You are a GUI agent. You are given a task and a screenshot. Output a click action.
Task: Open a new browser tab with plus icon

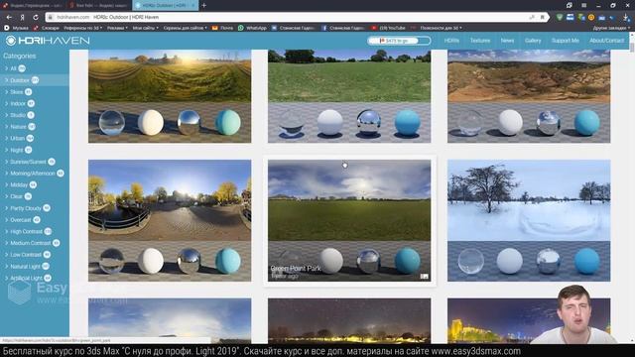coord(204,5)
